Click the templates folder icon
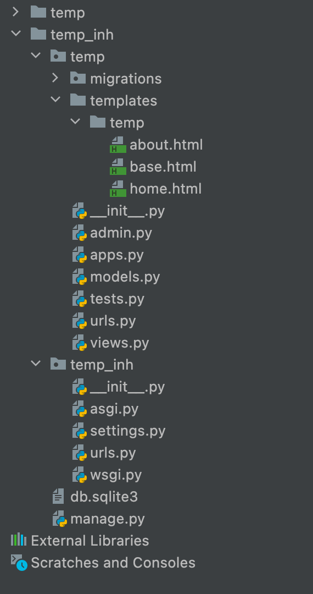The image size is (313, 594). pos(77,100)
